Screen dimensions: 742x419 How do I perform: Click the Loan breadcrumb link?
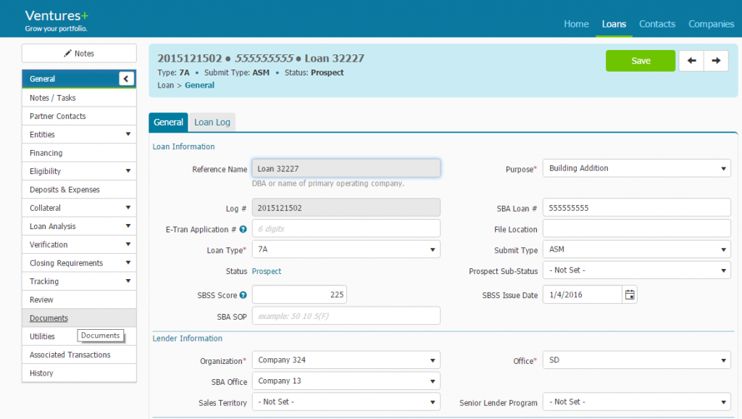(166, 86)
